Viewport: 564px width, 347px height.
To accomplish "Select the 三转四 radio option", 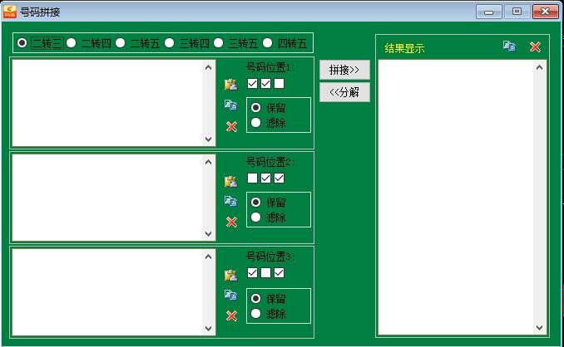I will point(187,43).
